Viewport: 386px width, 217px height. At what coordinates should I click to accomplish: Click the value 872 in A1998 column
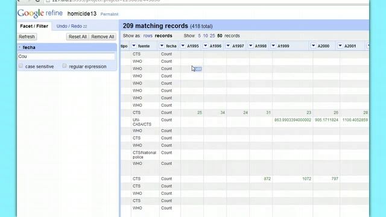tap(267, 179)
